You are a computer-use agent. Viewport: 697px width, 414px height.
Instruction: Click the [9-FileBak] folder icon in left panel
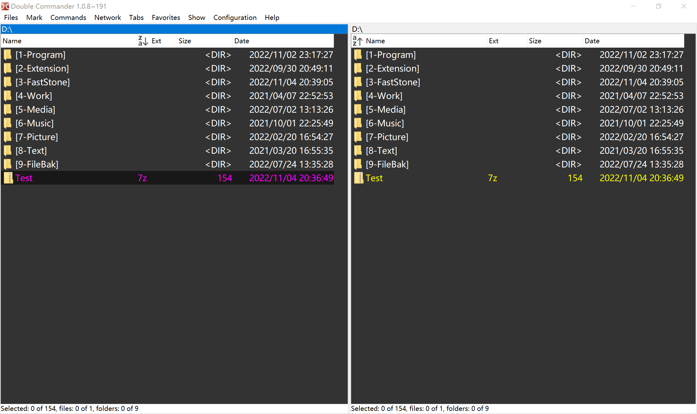pos(8,164)
